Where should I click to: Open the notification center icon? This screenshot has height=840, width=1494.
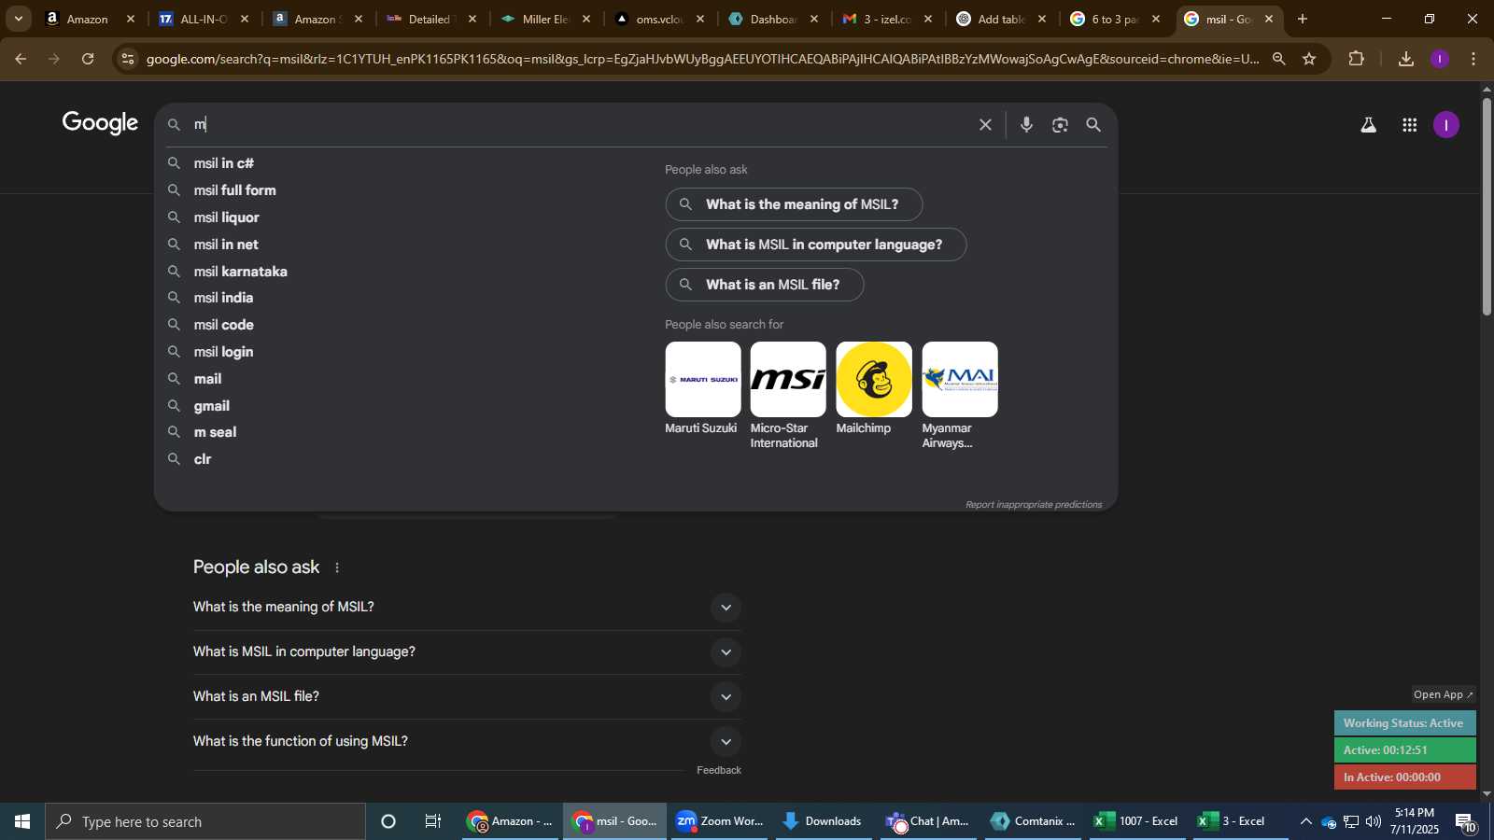point(1464,821)
